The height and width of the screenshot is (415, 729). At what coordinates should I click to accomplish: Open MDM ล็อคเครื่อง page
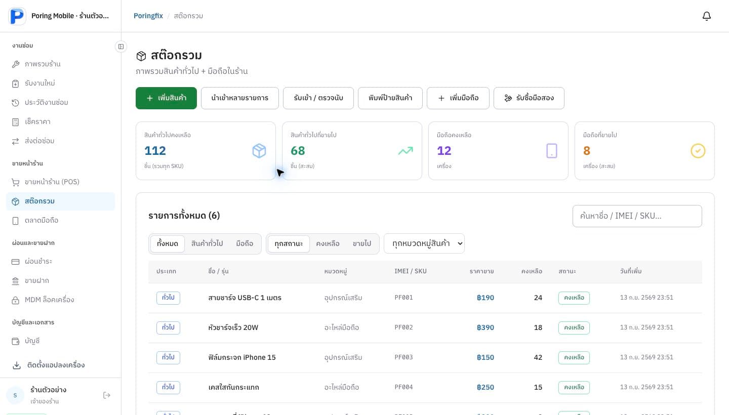61,300
